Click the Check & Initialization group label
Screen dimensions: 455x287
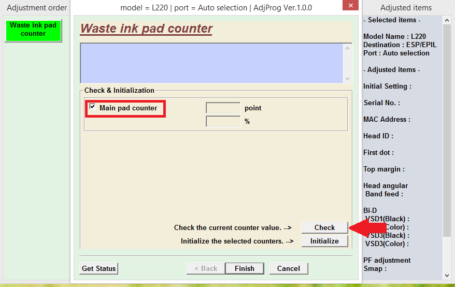pyautogui.click(x=119, y=90)
